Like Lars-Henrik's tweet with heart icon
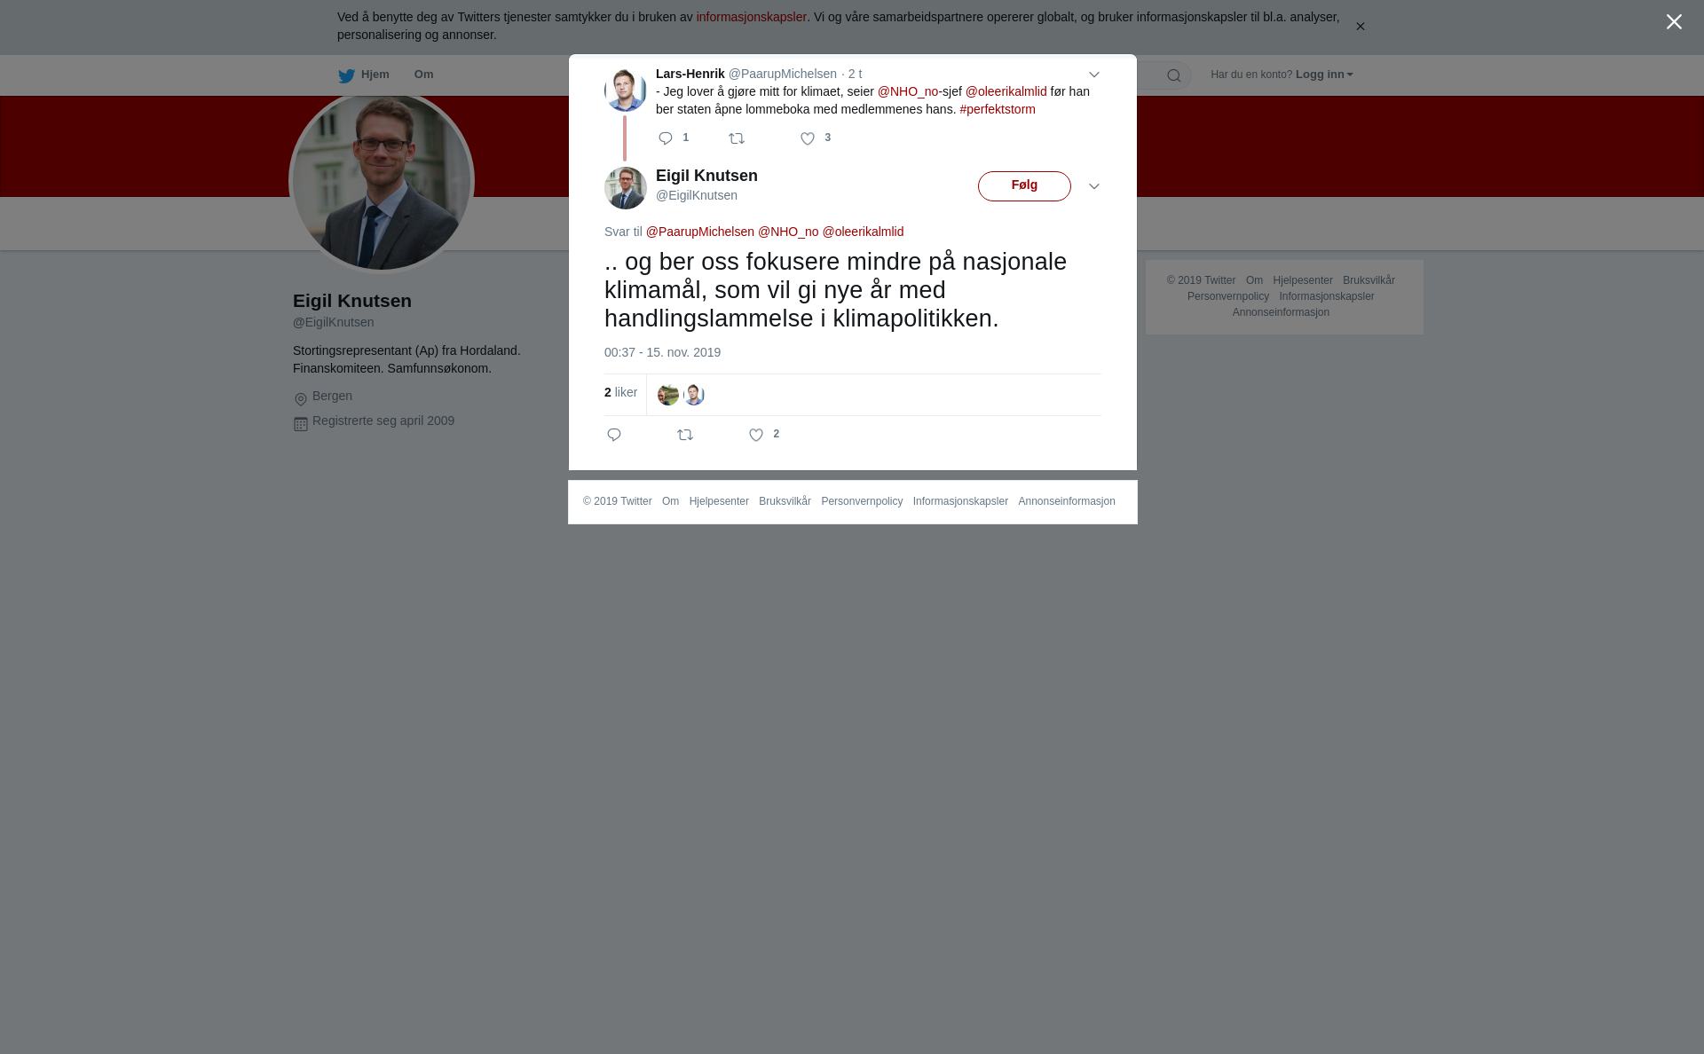1704x1054 pixels. pos(808,138)
